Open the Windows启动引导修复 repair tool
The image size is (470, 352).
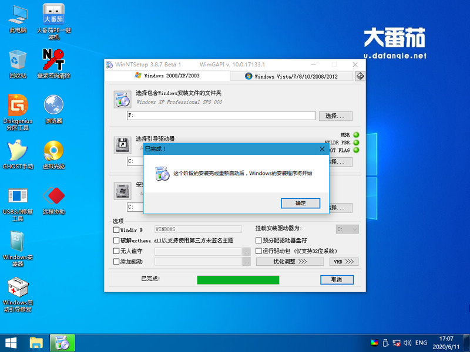[x=17, y=290]
